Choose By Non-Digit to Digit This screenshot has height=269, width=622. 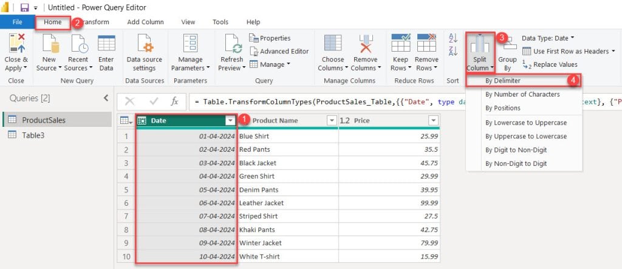[524, 163]
